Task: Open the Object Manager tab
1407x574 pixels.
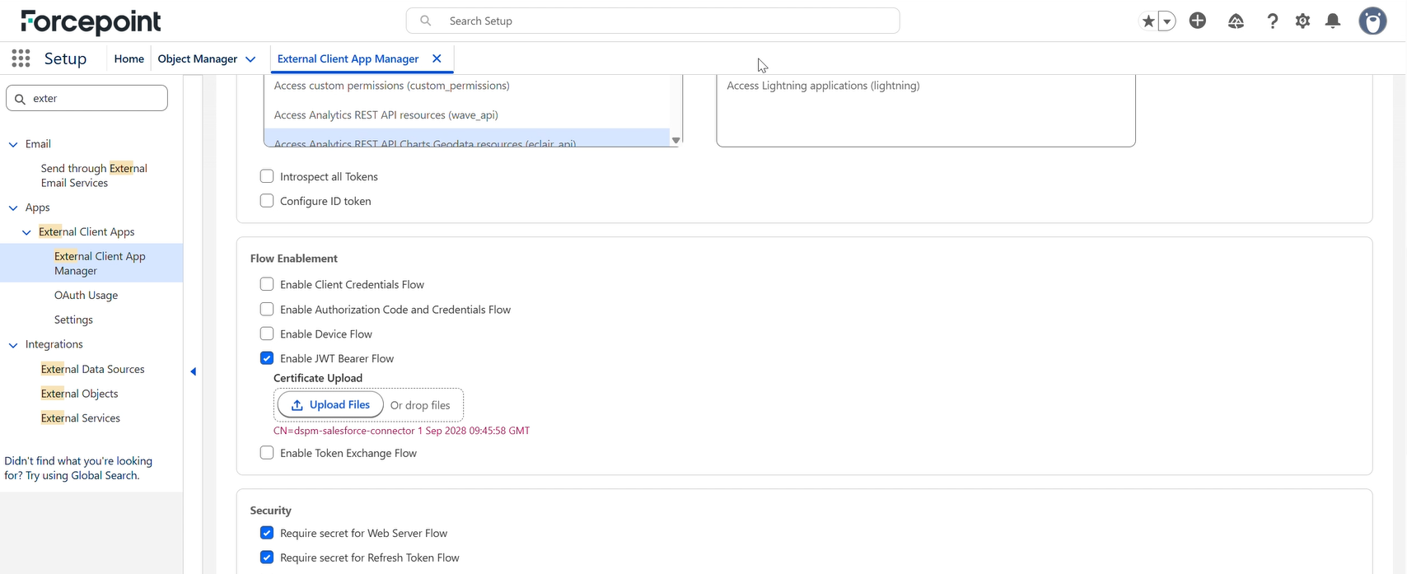Action: (x=198, y=58)
